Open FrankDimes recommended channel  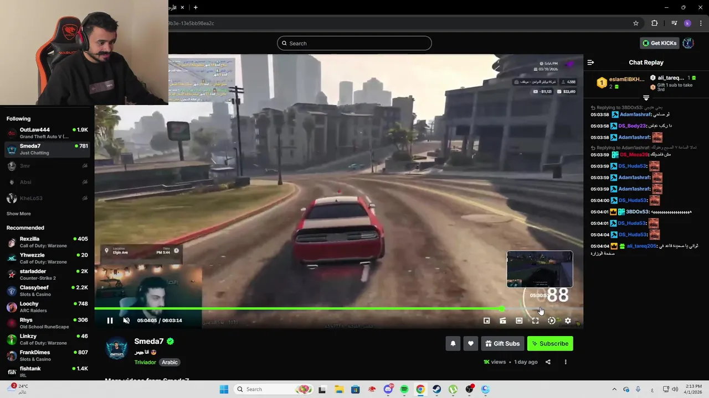click(47, 355)
